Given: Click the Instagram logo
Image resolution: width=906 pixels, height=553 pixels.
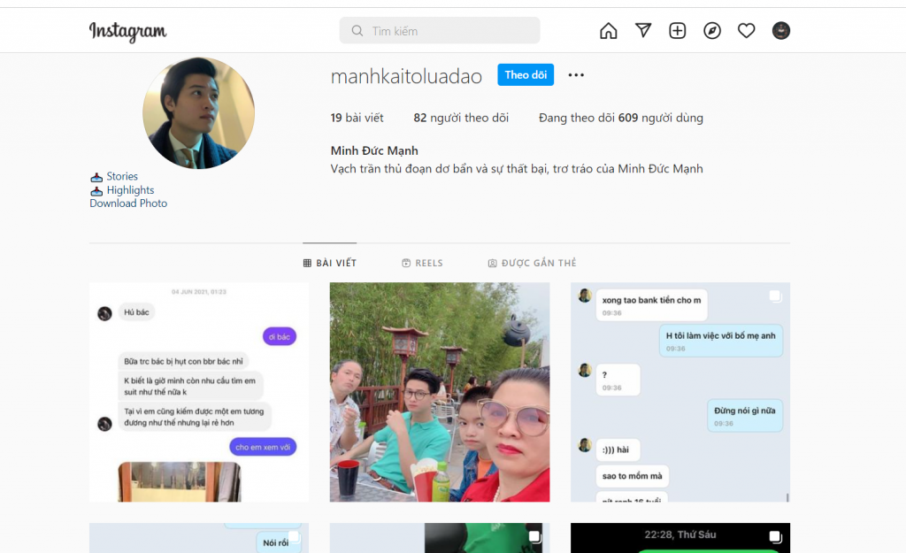Looking at the screenshot, I should point(127,32).
